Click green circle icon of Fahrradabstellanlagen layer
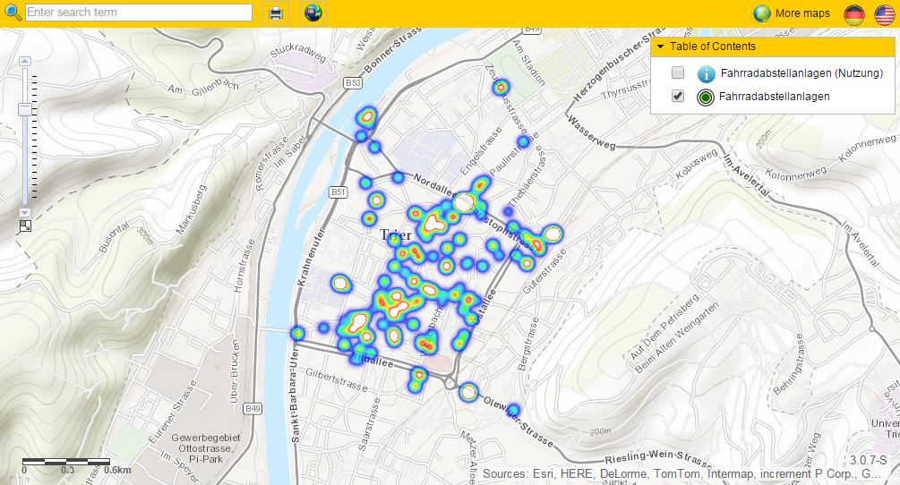Image resolution: width=900 pixels, height=485 pixels. pos(706,98)
